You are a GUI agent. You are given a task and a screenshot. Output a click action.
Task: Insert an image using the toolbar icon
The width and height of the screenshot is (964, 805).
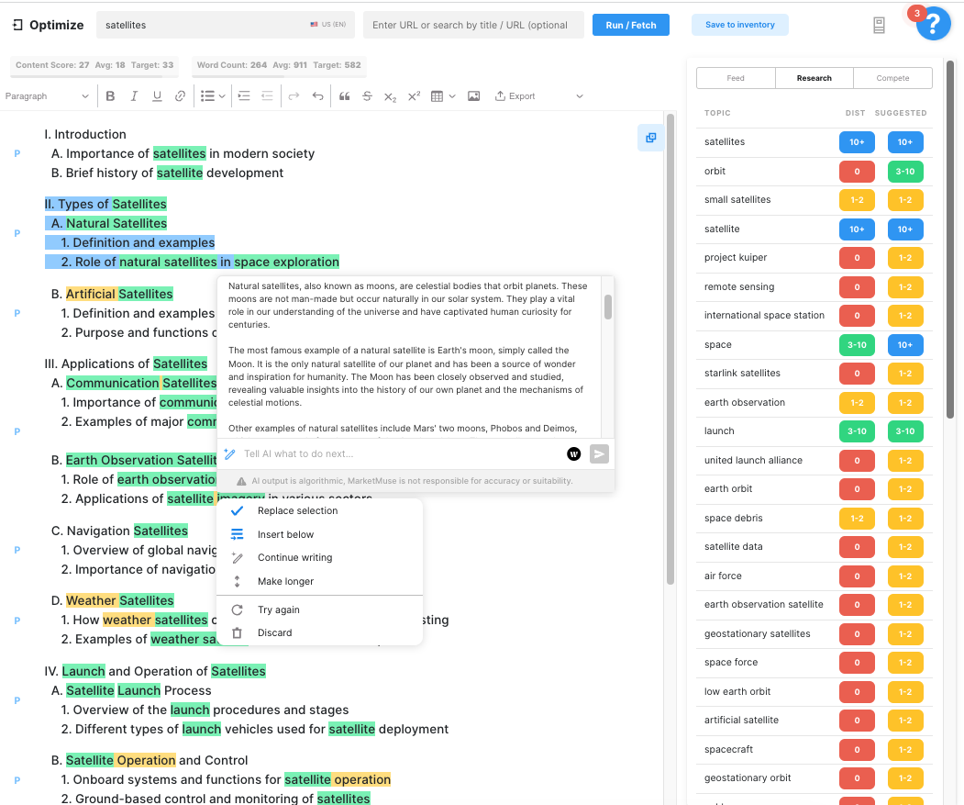point(474,96)
